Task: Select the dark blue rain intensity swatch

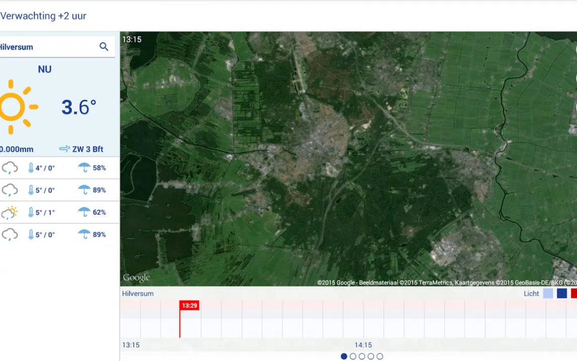Action: (x=562, y=293)
